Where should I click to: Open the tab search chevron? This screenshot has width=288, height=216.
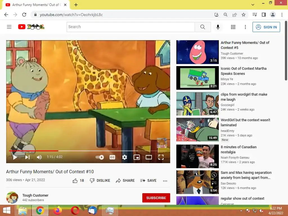[x=253, y=5]
